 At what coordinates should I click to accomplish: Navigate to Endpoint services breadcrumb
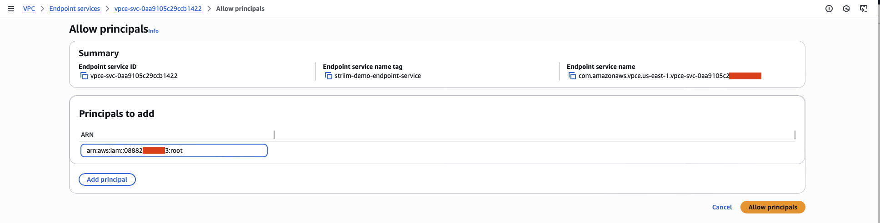pos(75,9)
